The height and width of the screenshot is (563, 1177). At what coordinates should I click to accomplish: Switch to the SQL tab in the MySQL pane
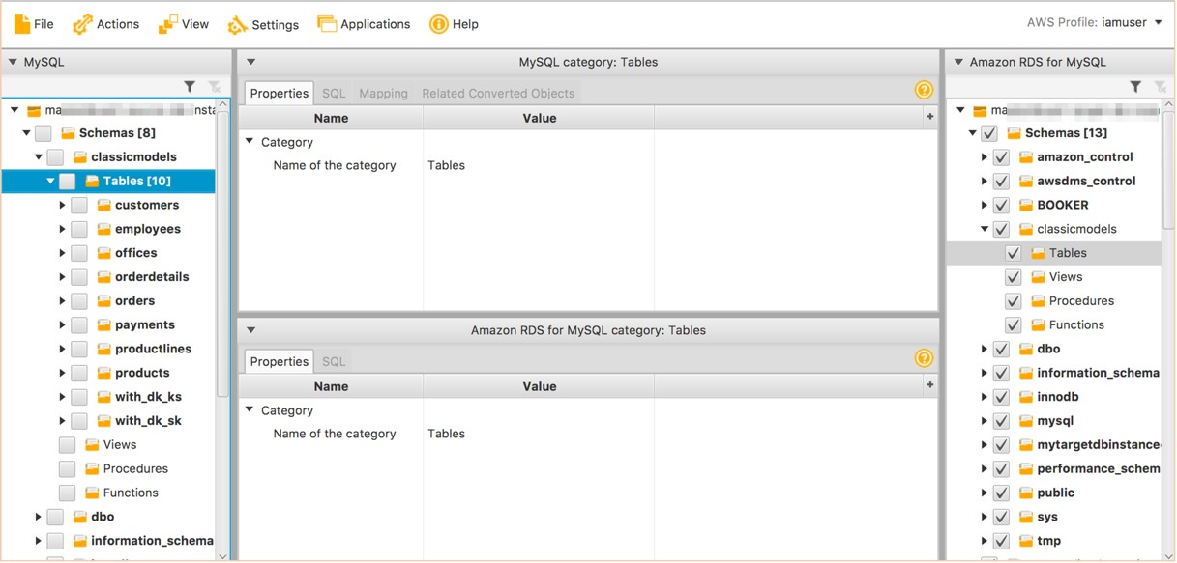(x=333, y=93)
